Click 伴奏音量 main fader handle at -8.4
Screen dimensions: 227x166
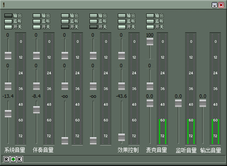coord(36,110)
